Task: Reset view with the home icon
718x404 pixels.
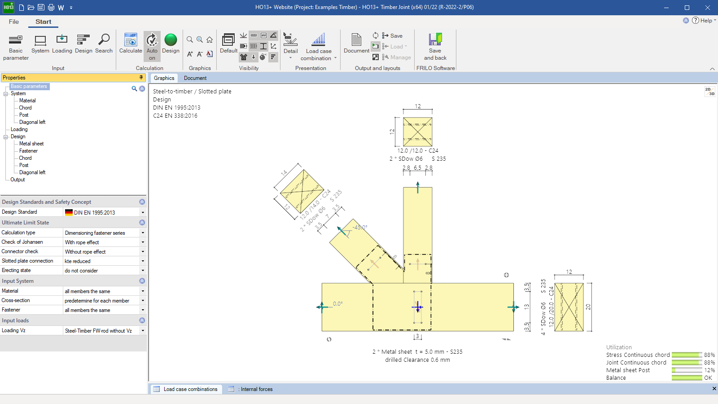Action: [210, 40]
